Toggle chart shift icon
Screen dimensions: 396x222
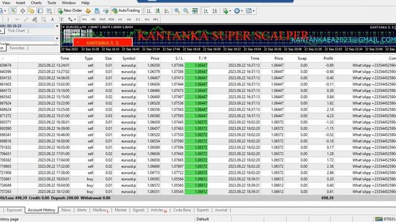pyautogui.click(x=215, y=10)
